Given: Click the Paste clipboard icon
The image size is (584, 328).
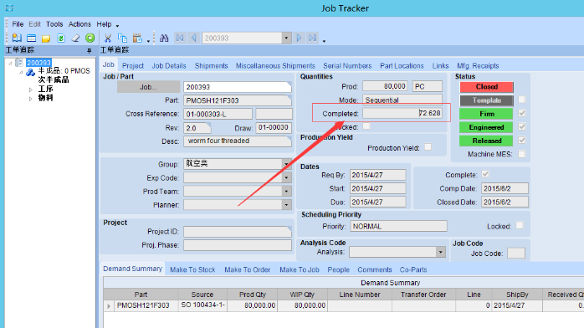Looking at the screenshot, I should point(137,38).
